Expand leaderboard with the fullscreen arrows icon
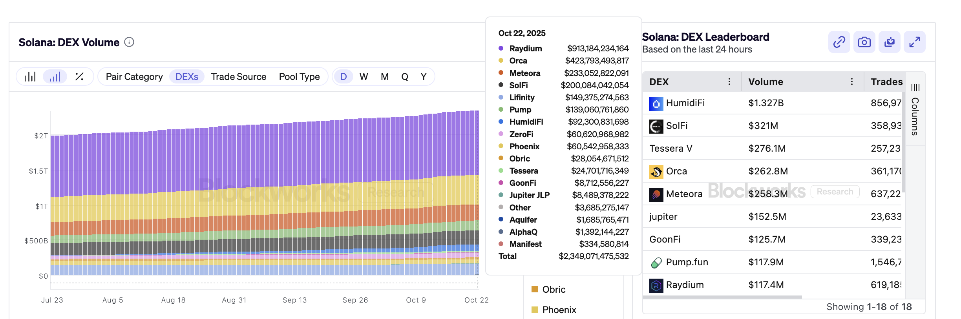 coord(914,42)
